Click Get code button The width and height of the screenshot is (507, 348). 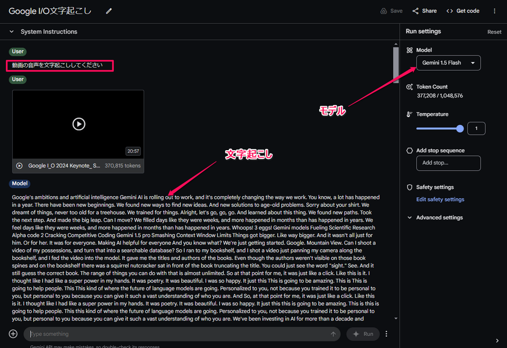click(x=463, y=11)
